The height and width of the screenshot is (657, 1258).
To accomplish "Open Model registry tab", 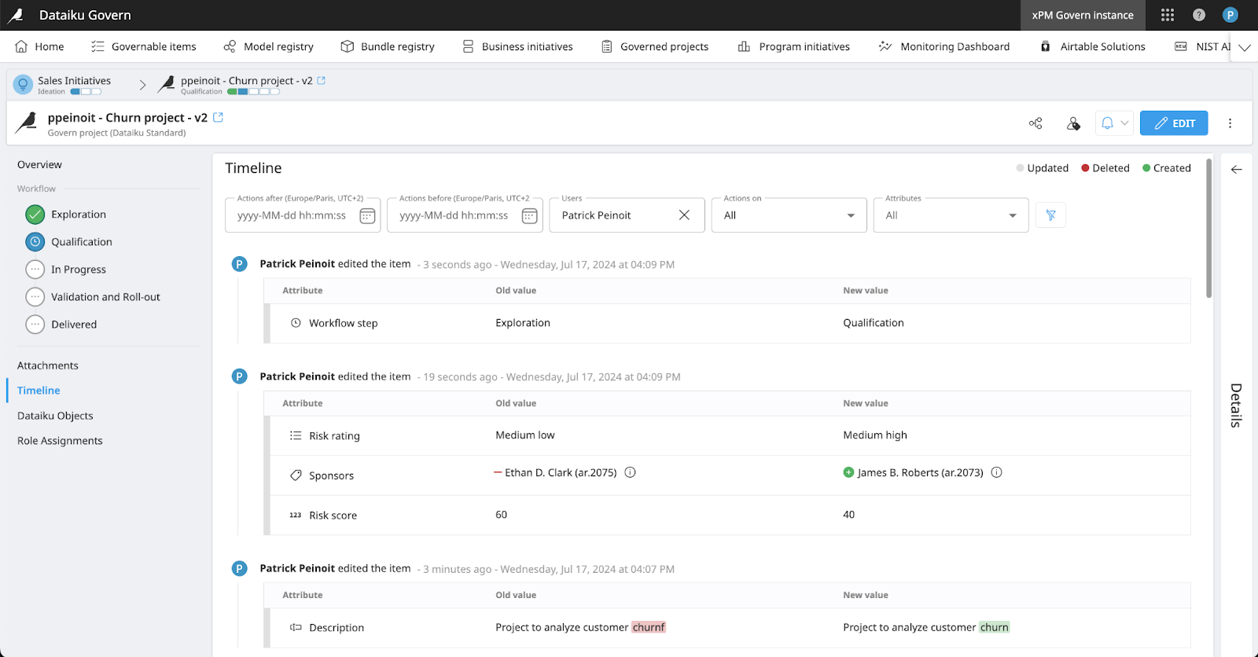I will (x=269, y=46).
